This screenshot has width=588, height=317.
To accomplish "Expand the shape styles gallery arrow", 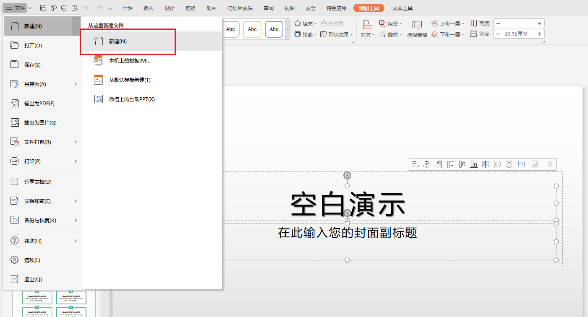I will 287,29.
